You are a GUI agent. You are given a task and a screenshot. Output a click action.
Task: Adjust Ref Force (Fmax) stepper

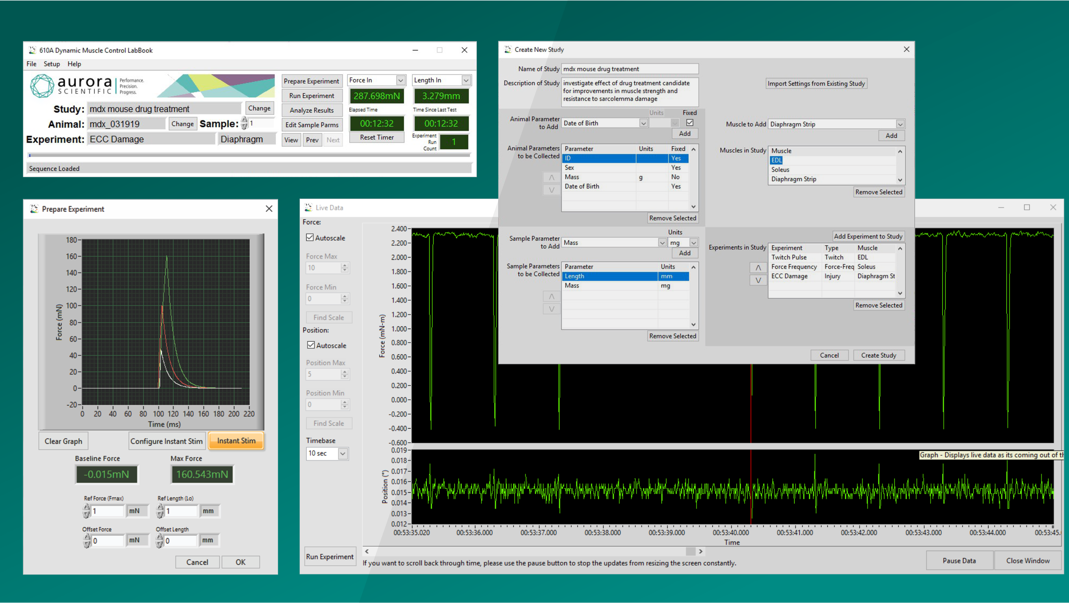click(x=86, y=511)
